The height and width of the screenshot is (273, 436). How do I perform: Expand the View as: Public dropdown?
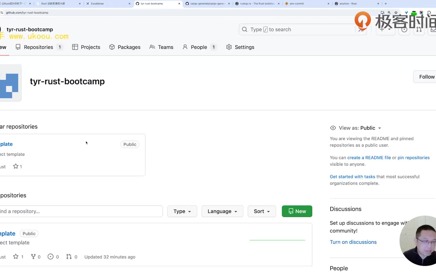pos(360,128)
